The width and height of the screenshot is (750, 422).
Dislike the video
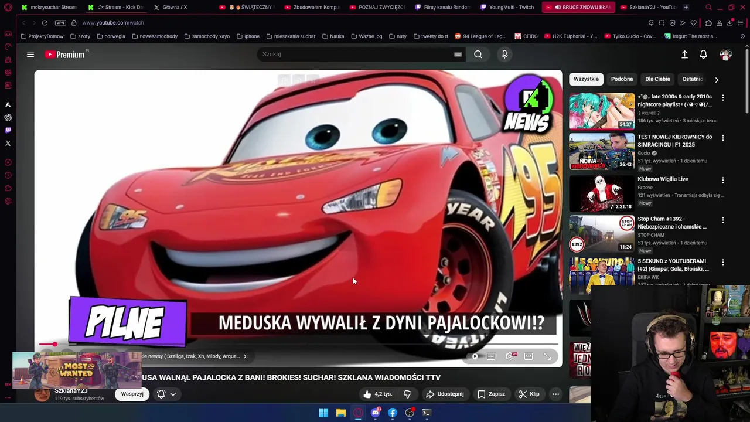tap(408, 394)
